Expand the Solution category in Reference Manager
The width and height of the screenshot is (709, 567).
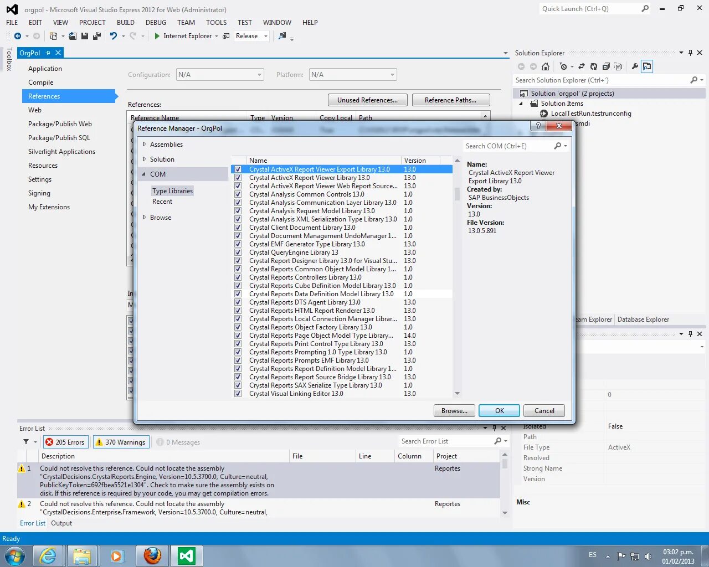144,159
